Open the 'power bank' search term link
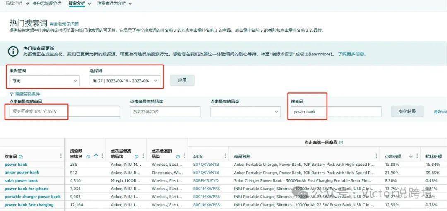The width and height of the screenshot is (447, 211). pos(16,165)
